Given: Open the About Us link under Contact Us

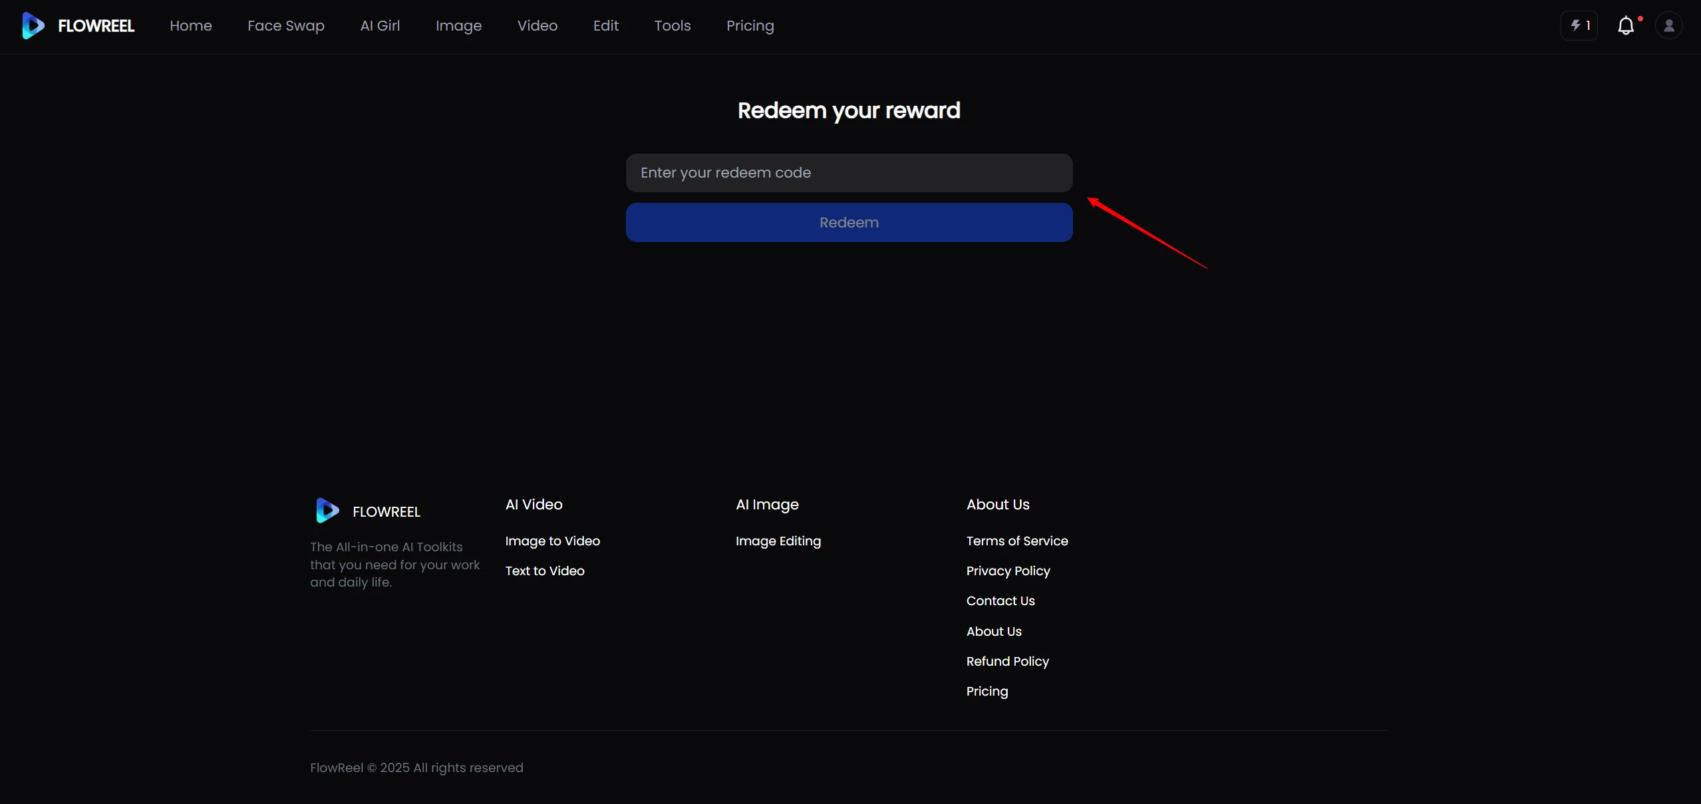Looking at the screenshot, I should tap(994, 632).
